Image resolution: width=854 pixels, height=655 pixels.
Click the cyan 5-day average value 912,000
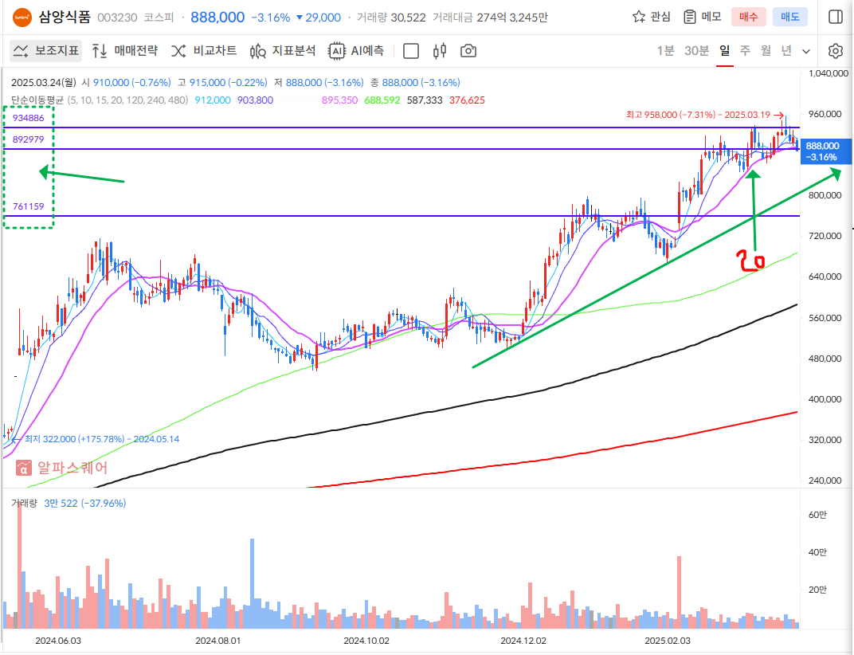213,100
